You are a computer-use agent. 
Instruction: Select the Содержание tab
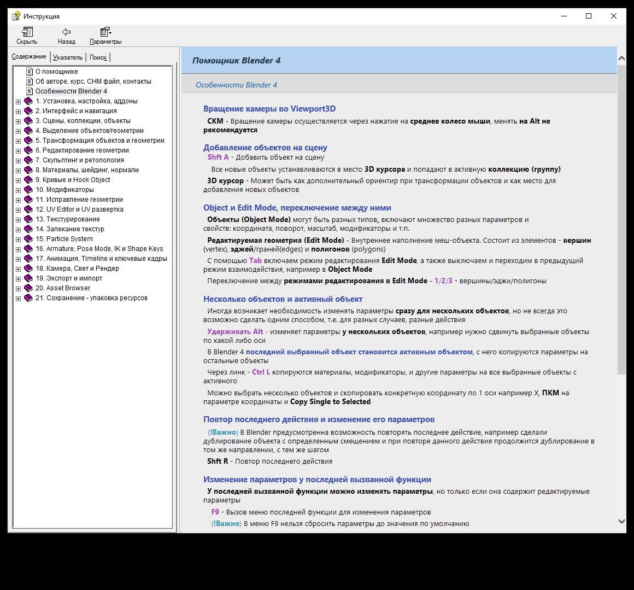pyautogui.click(x=29, y=57)
